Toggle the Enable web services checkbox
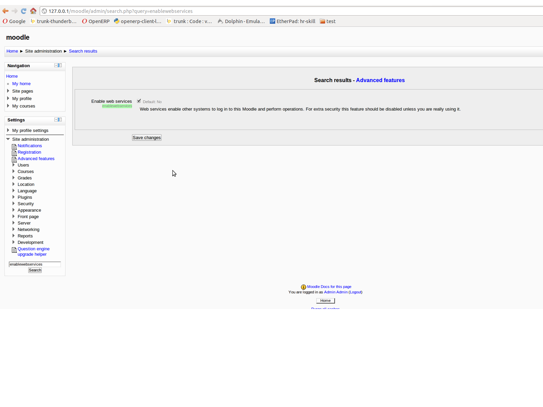The image size is (543, 407). [139, 101]
